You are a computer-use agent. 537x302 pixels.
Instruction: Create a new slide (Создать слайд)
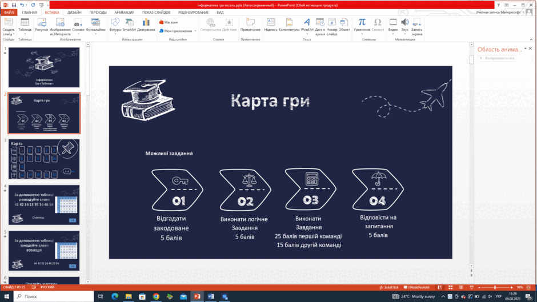click(8, 27)
